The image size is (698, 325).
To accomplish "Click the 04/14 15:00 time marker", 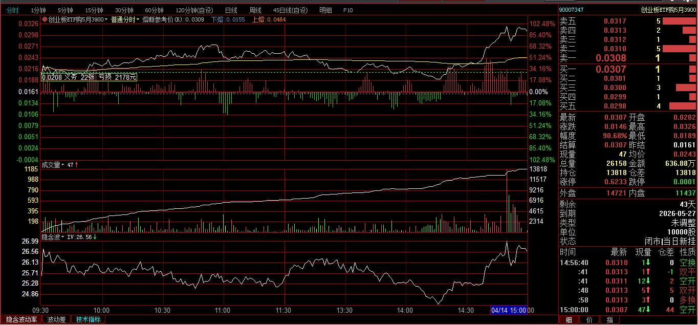I will 508,310.
